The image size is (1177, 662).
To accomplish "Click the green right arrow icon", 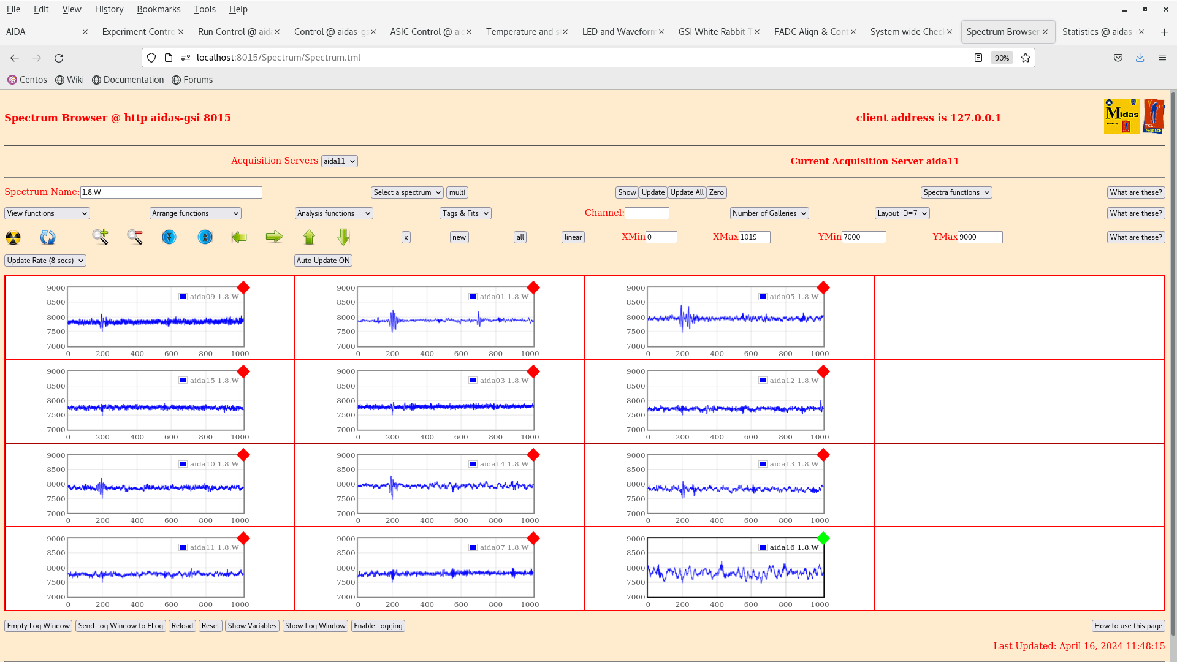I will pyautogui.click(x=274, y=237).
